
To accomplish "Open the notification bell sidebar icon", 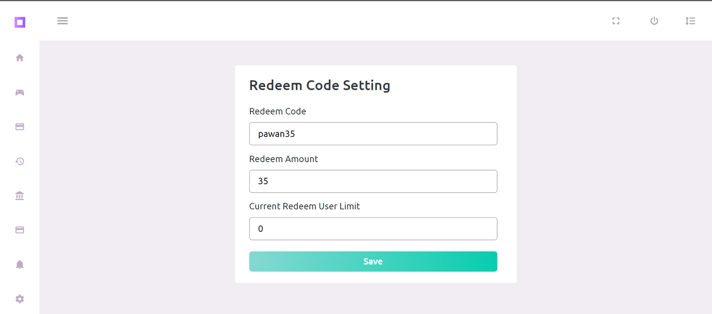I will (x=20, y=265).
